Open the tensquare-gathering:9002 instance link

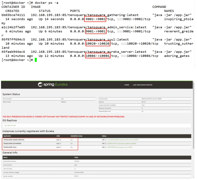(122, 143)
